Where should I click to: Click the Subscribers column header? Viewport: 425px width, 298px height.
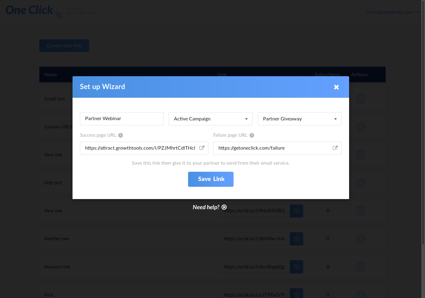coord(327,75)
